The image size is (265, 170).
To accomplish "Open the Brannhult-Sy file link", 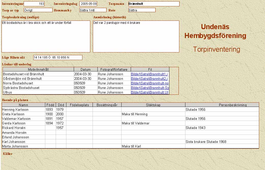I will 150,88.
